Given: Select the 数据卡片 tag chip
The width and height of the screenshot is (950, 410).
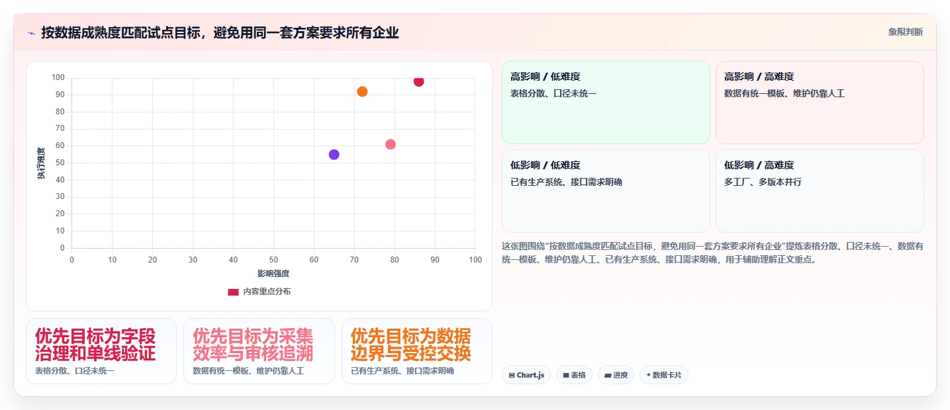Looking at the screenshot, I should [x=664, y=375].
